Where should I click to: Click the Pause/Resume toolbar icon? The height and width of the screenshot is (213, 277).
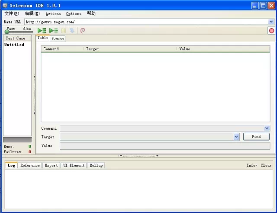tap(64, 31)
